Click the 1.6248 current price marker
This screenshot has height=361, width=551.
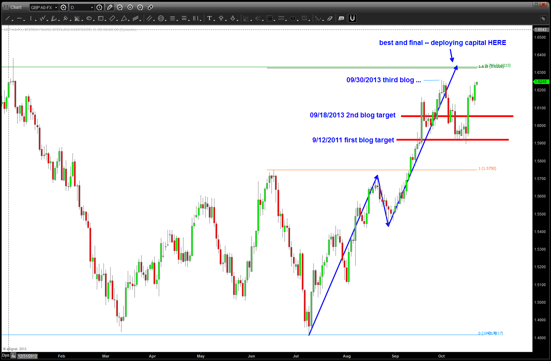pos(540,82)
